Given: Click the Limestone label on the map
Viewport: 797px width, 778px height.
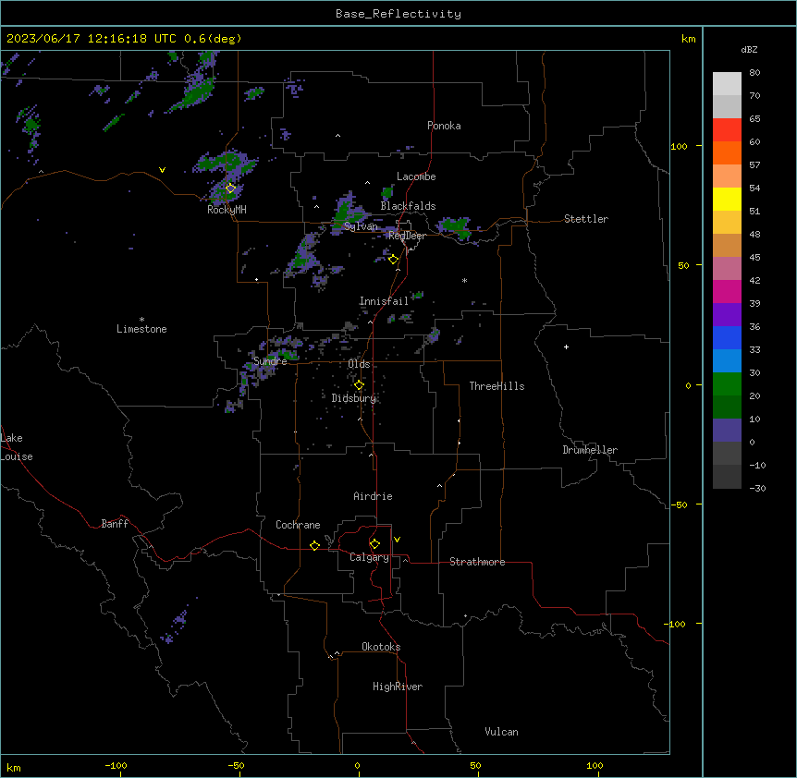Looking at the screenshot, I should click(x=141, y=329).
